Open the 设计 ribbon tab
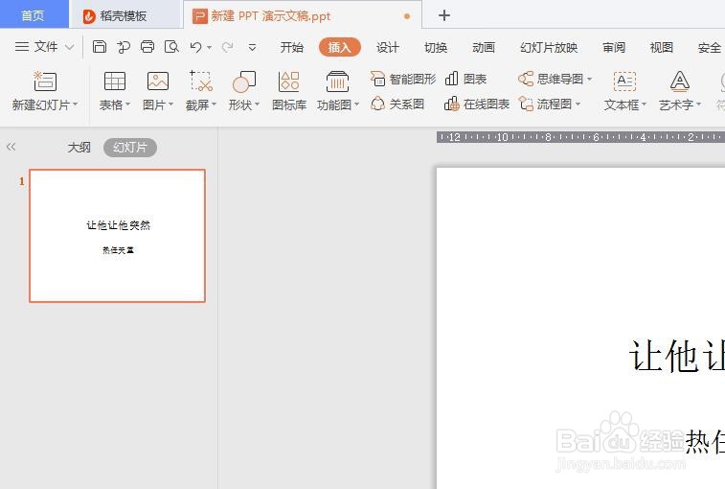This screenshot has width=725, height=489. (x=388, y=47)
